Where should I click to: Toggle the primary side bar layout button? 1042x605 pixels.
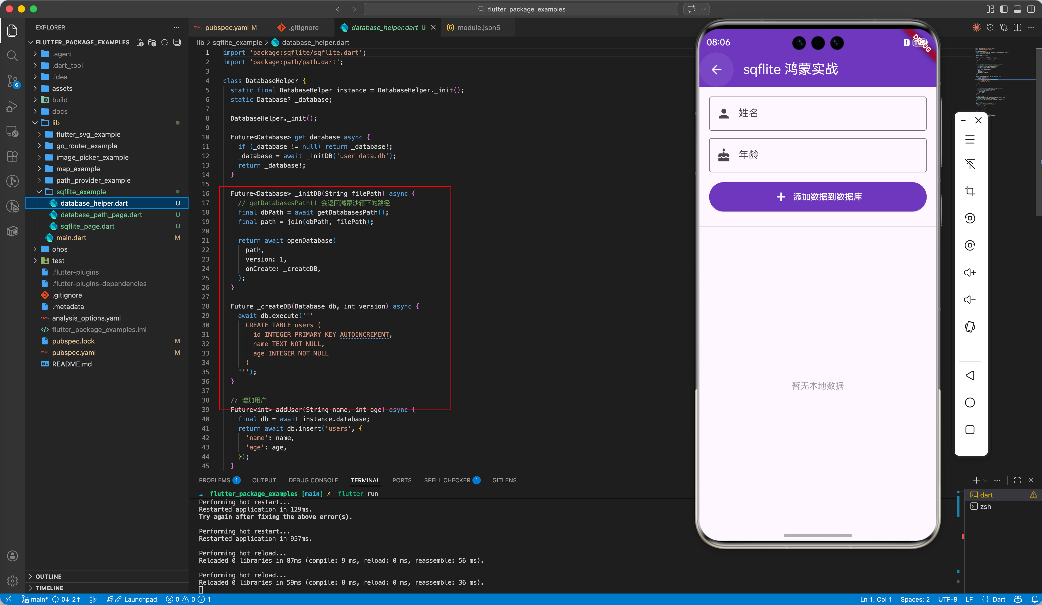click(x=1004, y=9)
